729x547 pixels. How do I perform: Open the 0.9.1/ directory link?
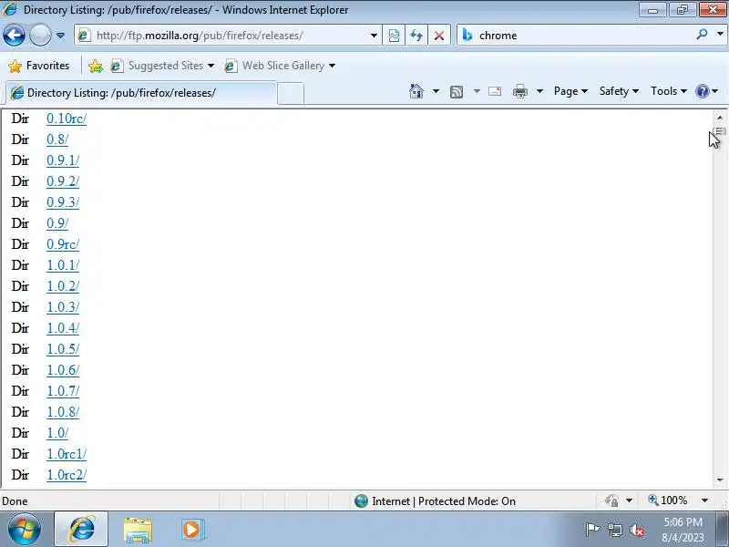pyautogui.click(x=63, y=160)
